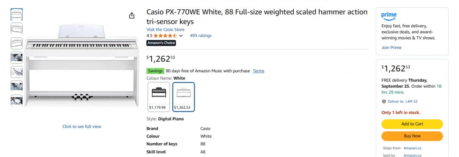Click the Buy Now button

[412, 136]
